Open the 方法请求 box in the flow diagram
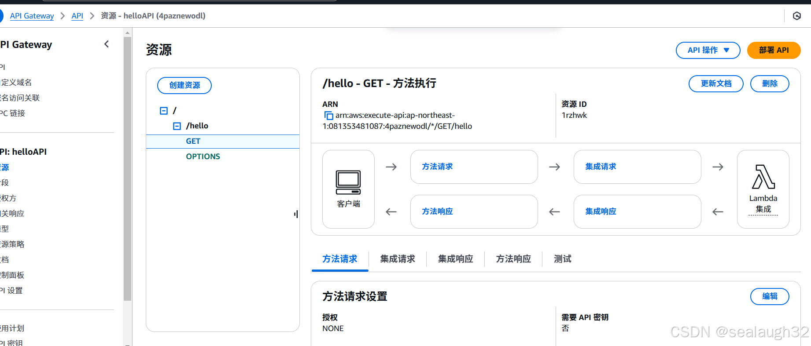The height and width of the screenshot is (346, 811). coord(474,167)
